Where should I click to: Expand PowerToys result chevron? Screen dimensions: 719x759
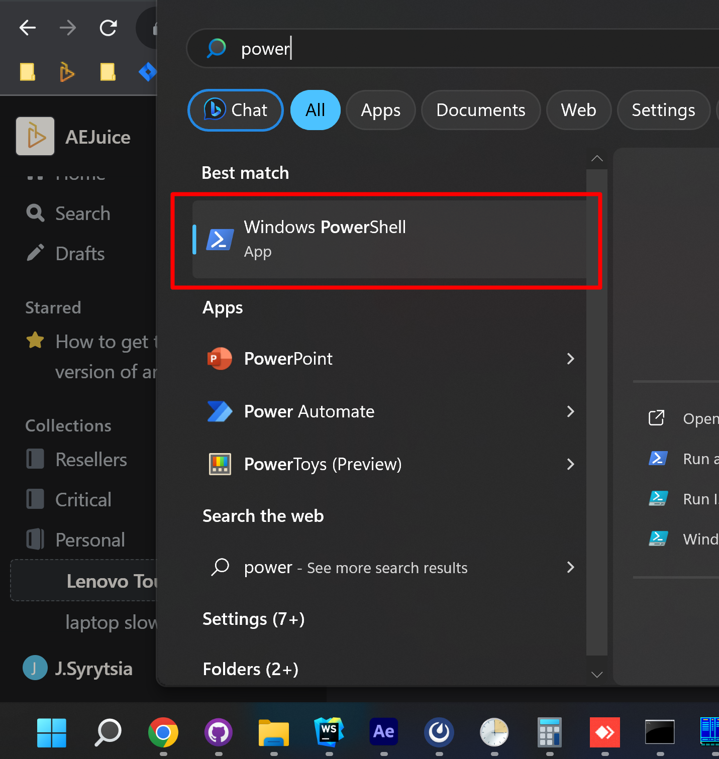(x=570, y=464)
